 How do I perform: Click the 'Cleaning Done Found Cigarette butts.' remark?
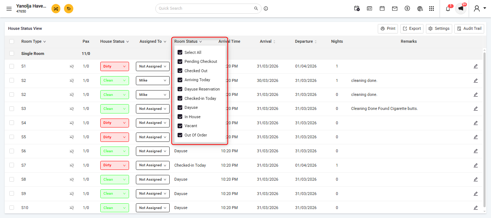point(384,109)
